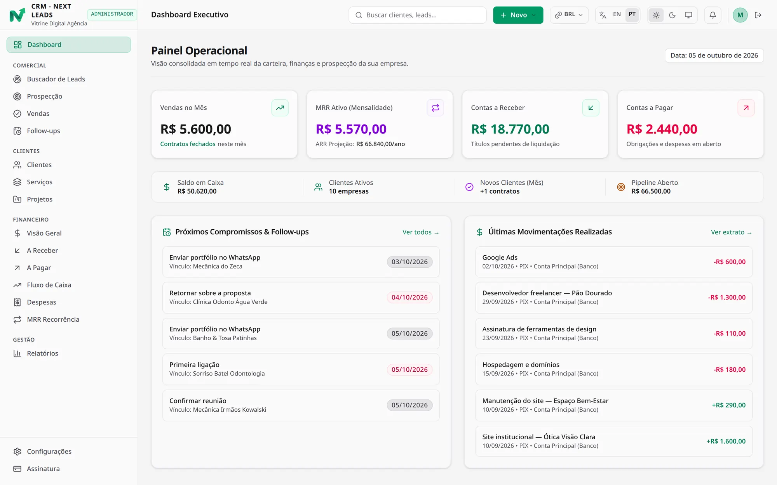Click the MRR Ativo recurrence icon
Image resolution: width=777 pixels, height=485 pixels.
coord(435,108)
